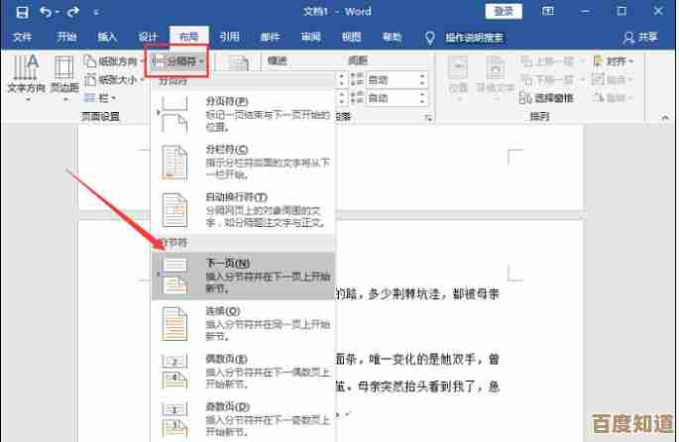Screen dimensions: 679x442
Task: Select the 布局 Layout tab
Action: [188, 38]
